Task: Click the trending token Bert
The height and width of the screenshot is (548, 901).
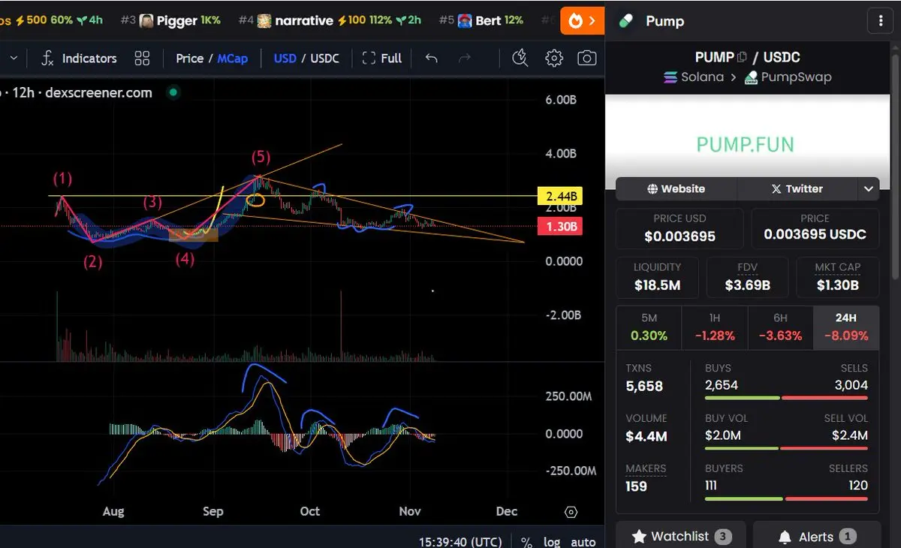Action: click(x=481, y=20)
